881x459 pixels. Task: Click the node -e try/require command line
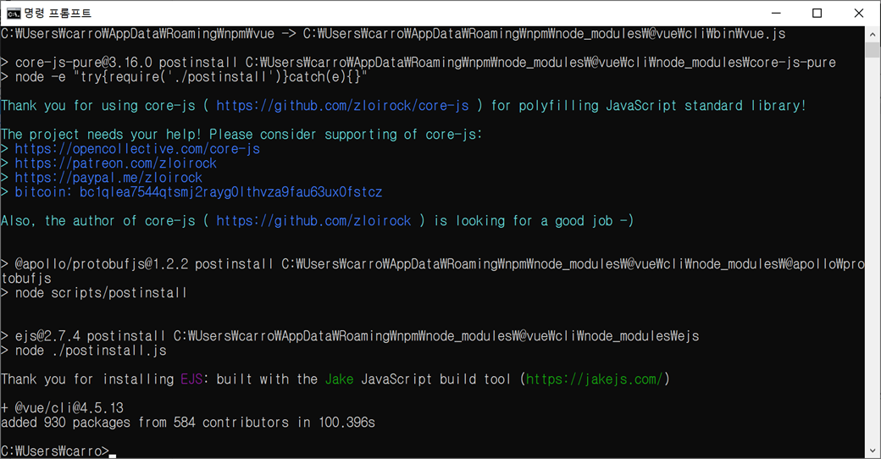(x=184, y=77)
